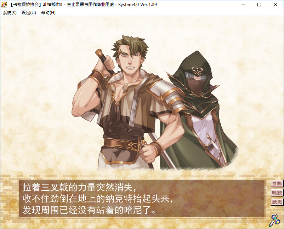Open the 系统(S) menu

tap(10, 13)
